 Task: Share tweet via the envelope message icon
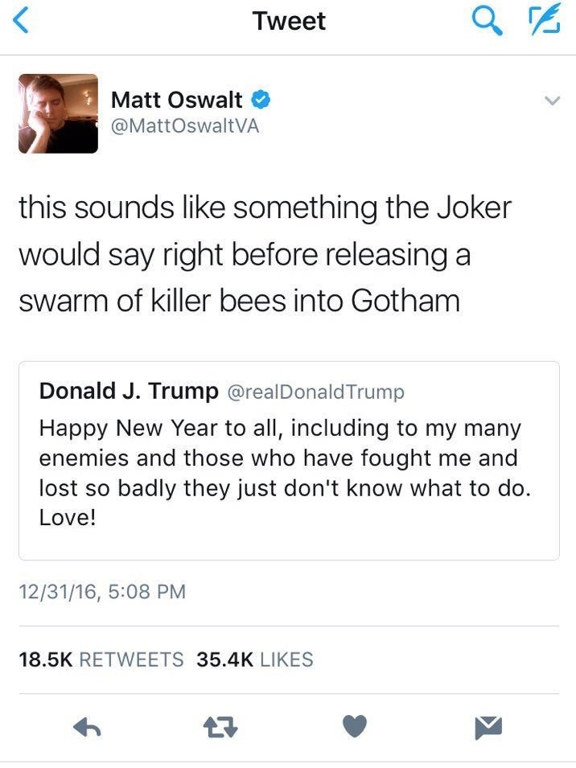pos(487,728)
